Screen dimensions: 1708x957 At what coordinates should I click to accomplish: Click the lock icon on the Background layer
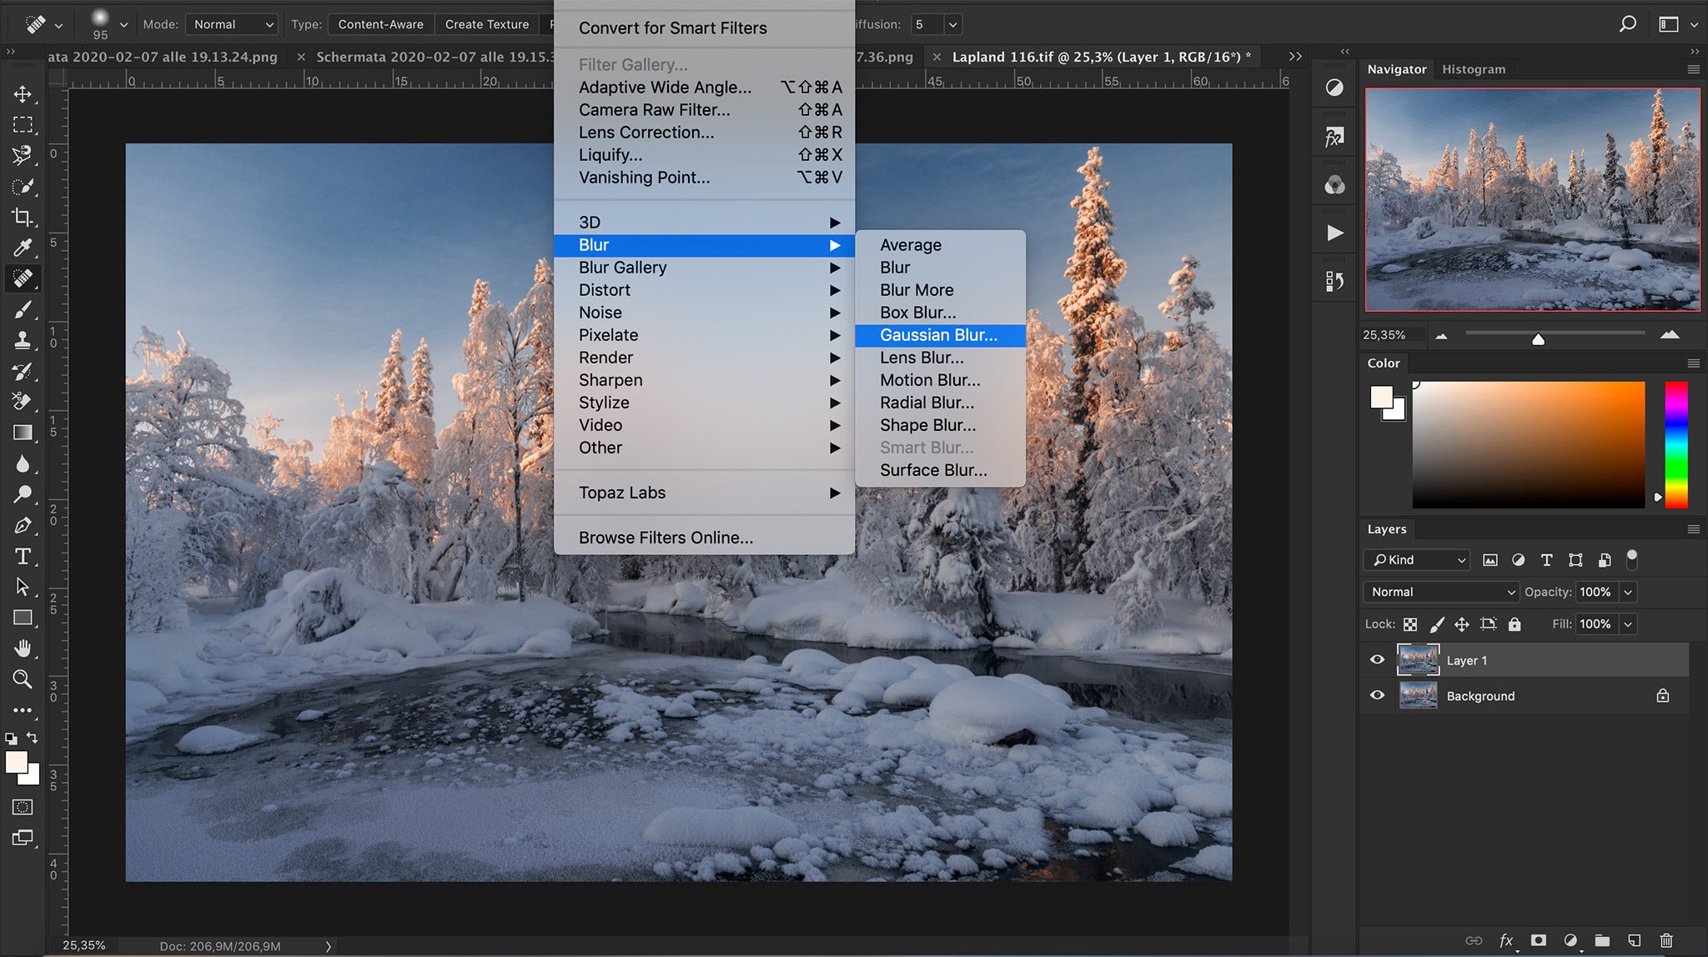pyautogui.click(x=1661, y=695)
